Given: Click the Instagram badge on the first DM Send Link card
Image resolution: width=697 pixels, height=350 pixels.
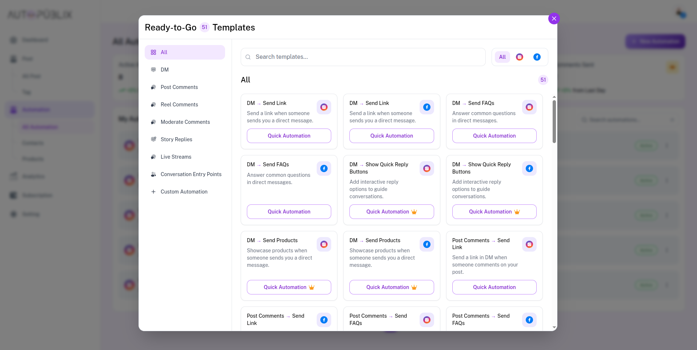Looking at the screenshot, I should pos(324,107).
